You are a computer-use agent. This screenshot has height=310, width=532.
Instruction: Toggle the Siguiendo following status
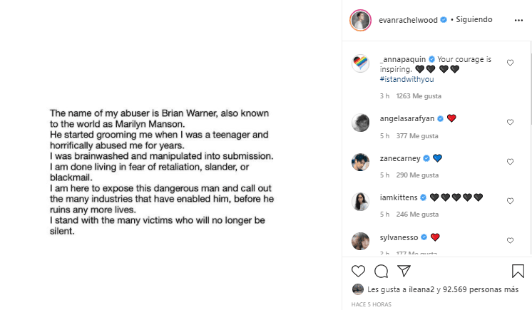(473, 20)
